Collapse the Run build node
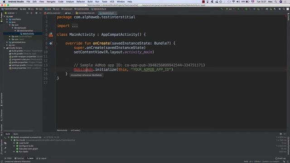The height and width of the screenshot is (163, 290). tap(11, 140)
